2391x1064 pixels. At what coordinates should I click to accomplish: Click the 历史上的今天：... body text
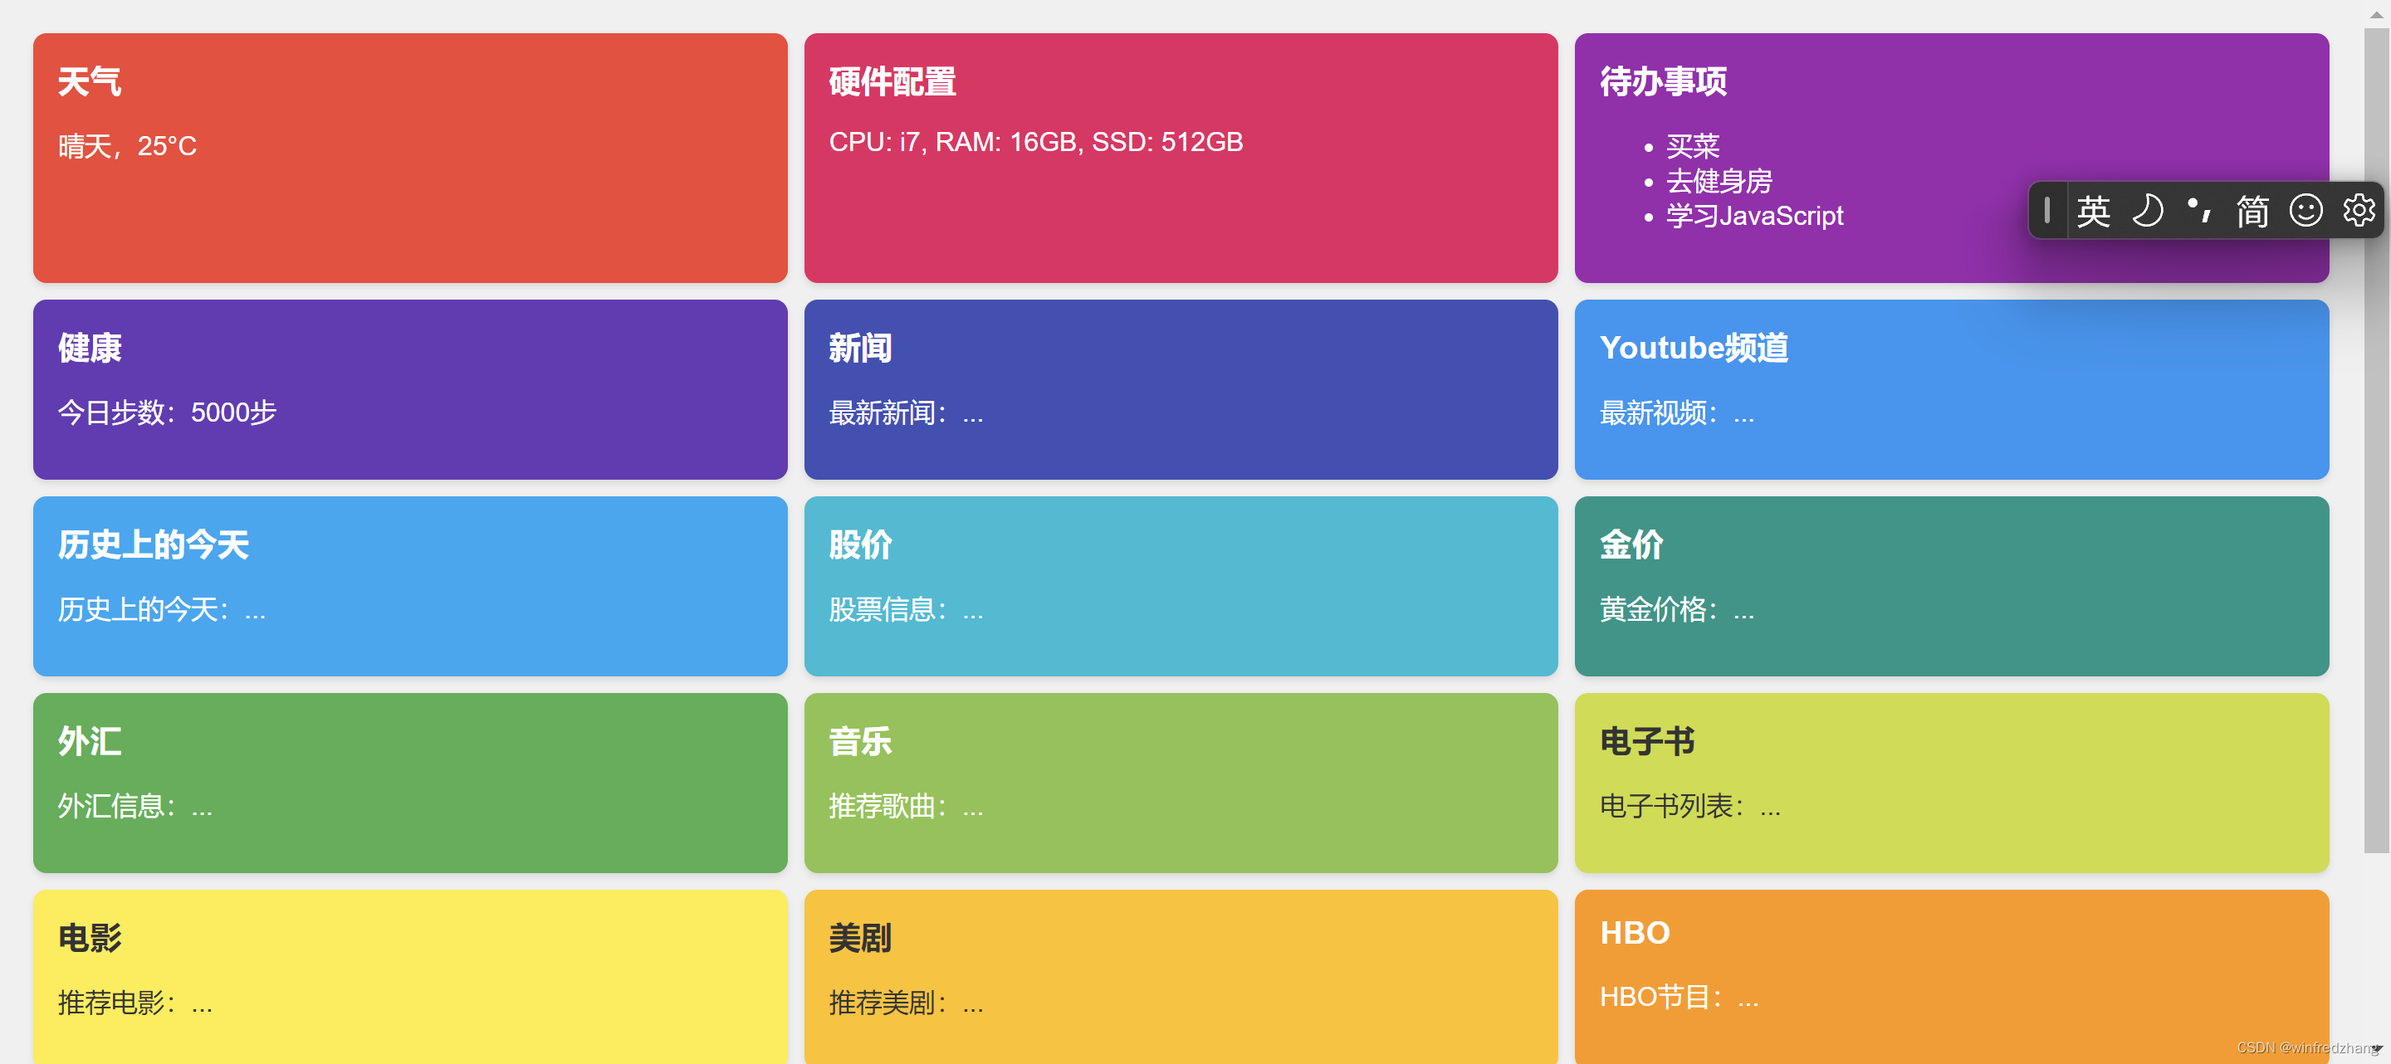[162, 608]
